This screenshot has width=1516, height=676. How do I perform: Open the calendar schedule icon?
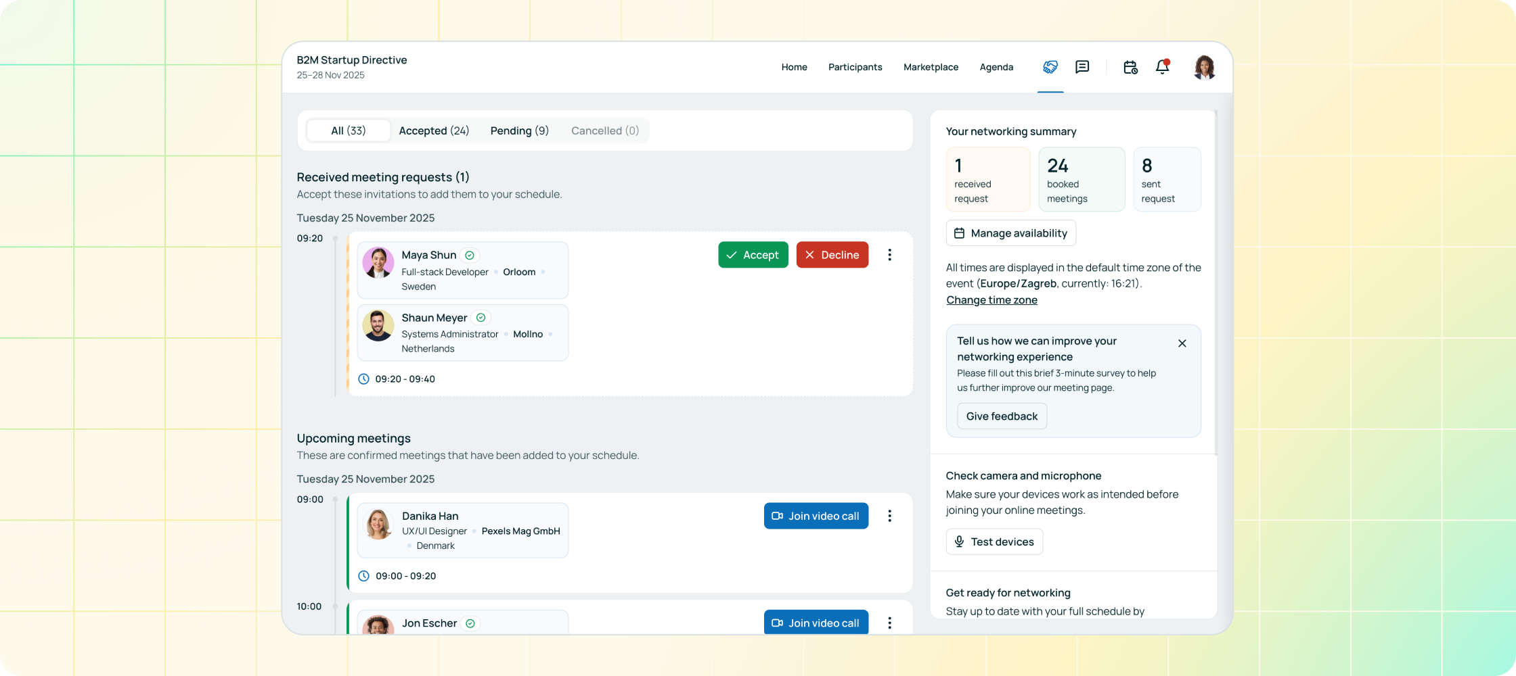click(1130, 67)
